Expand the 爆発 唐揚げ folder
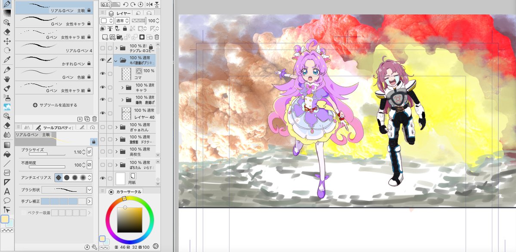The image size is (516, 252). click(x=123, y=100)
